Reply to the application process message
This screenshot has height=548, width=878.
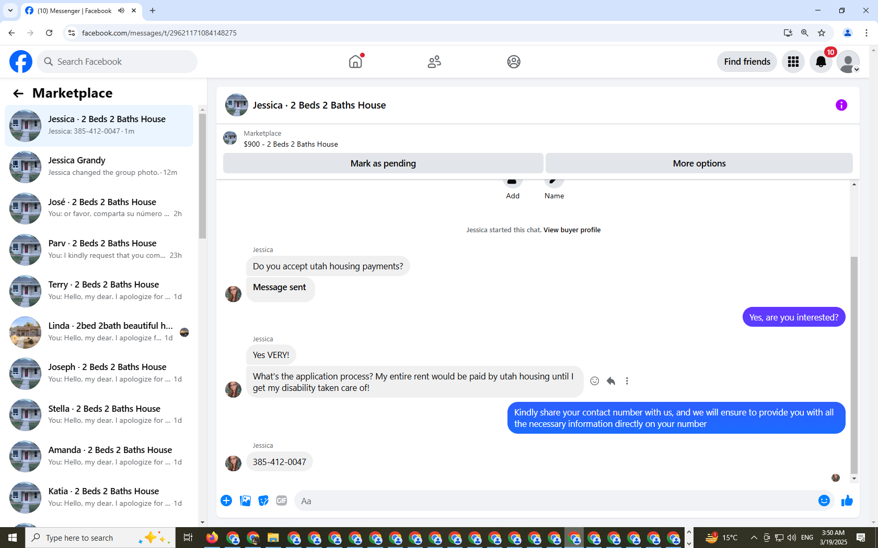[x=611, y=381]
